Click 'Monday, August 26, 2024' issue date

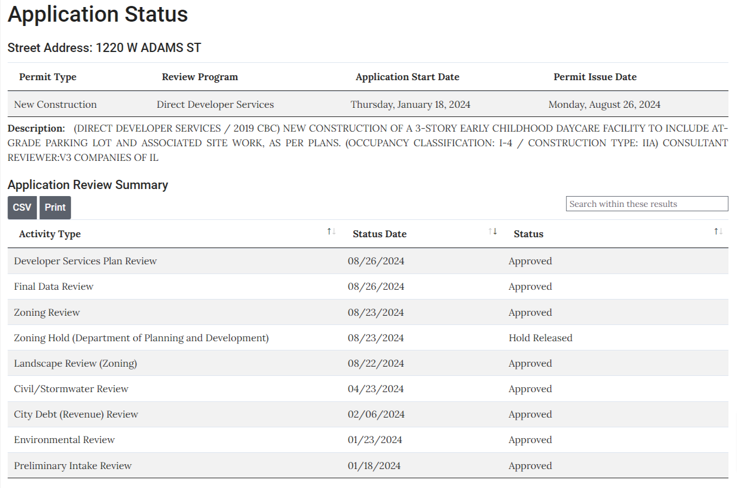(x=604, y=105)
